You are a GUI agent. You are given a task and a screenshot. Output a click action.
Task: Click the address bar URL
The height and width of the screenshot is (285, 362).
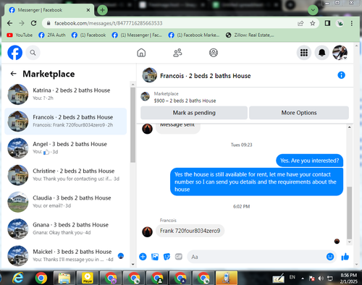click(109, 23)
